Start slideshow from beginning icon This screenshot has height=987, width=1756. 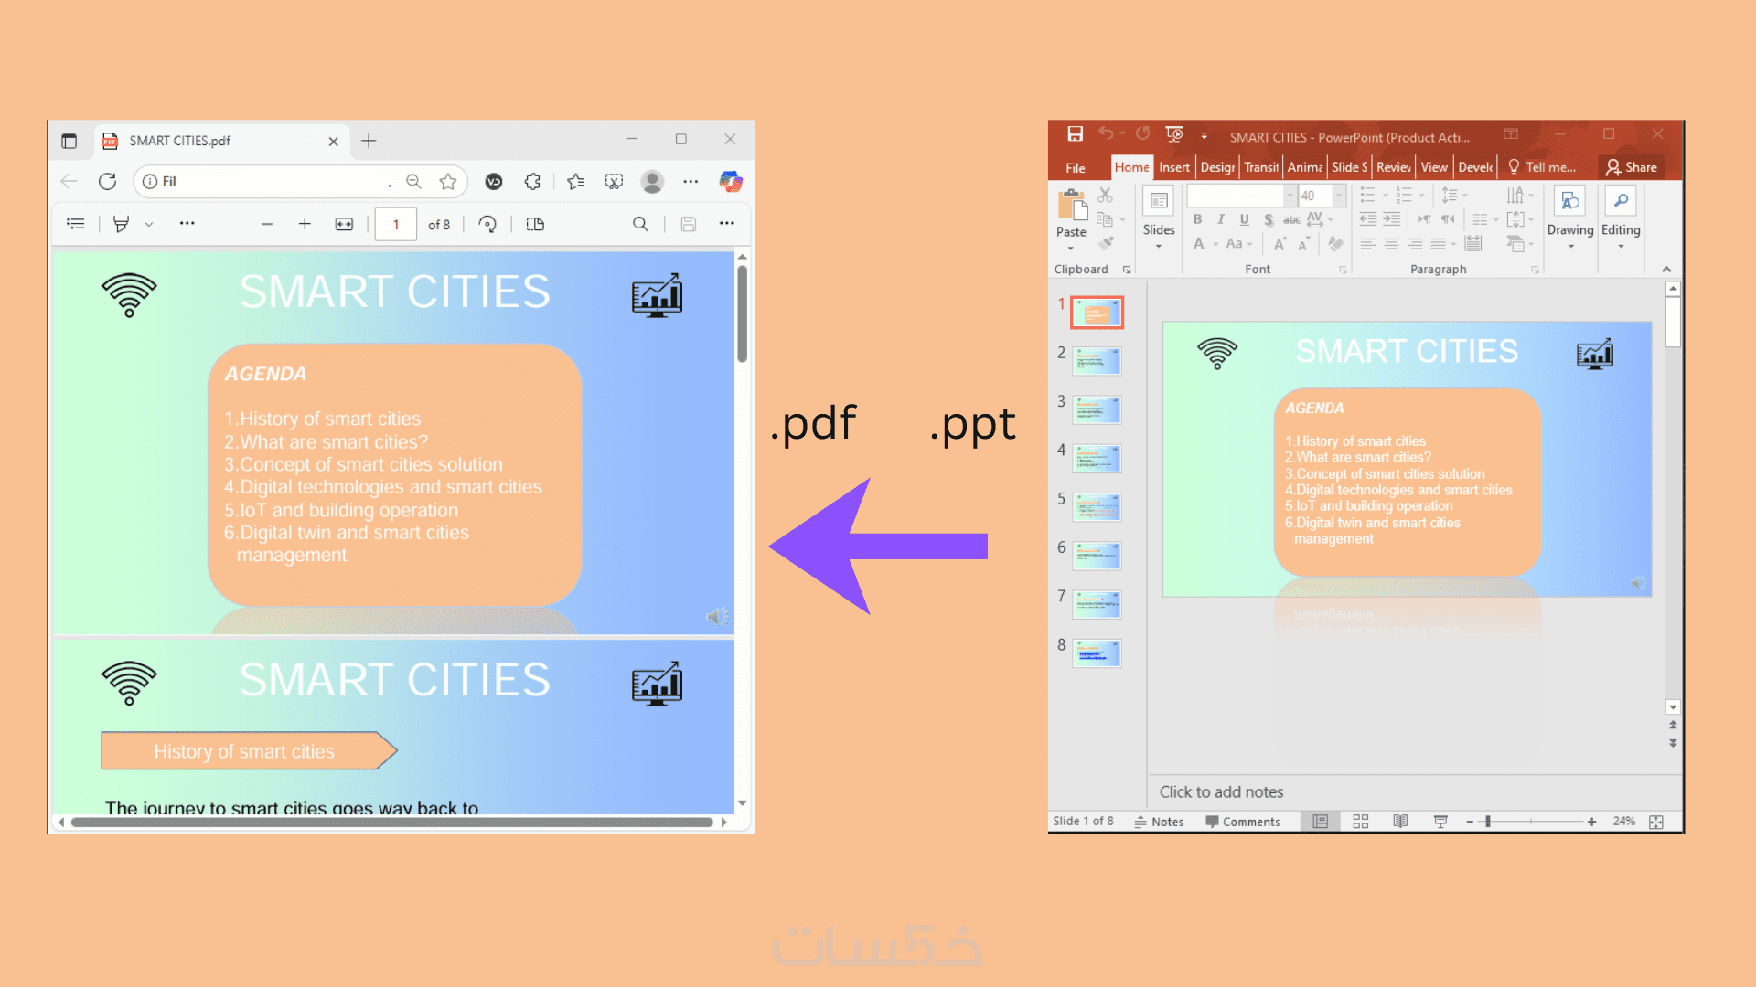(1174, 134)
